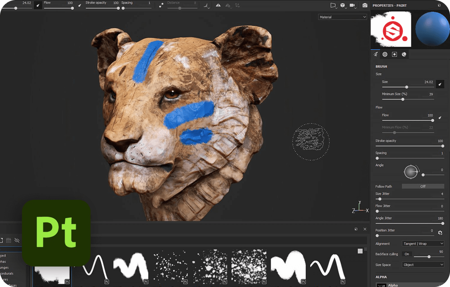Open the brush falloff curve menu in toolbar
The height and width of the screenshot is (287, 450).
point(207,6)
